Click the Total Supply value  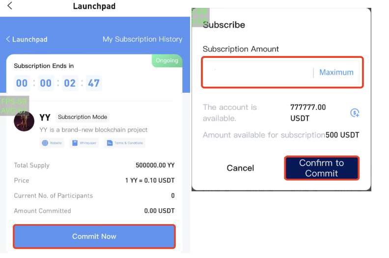pos(155,165)
